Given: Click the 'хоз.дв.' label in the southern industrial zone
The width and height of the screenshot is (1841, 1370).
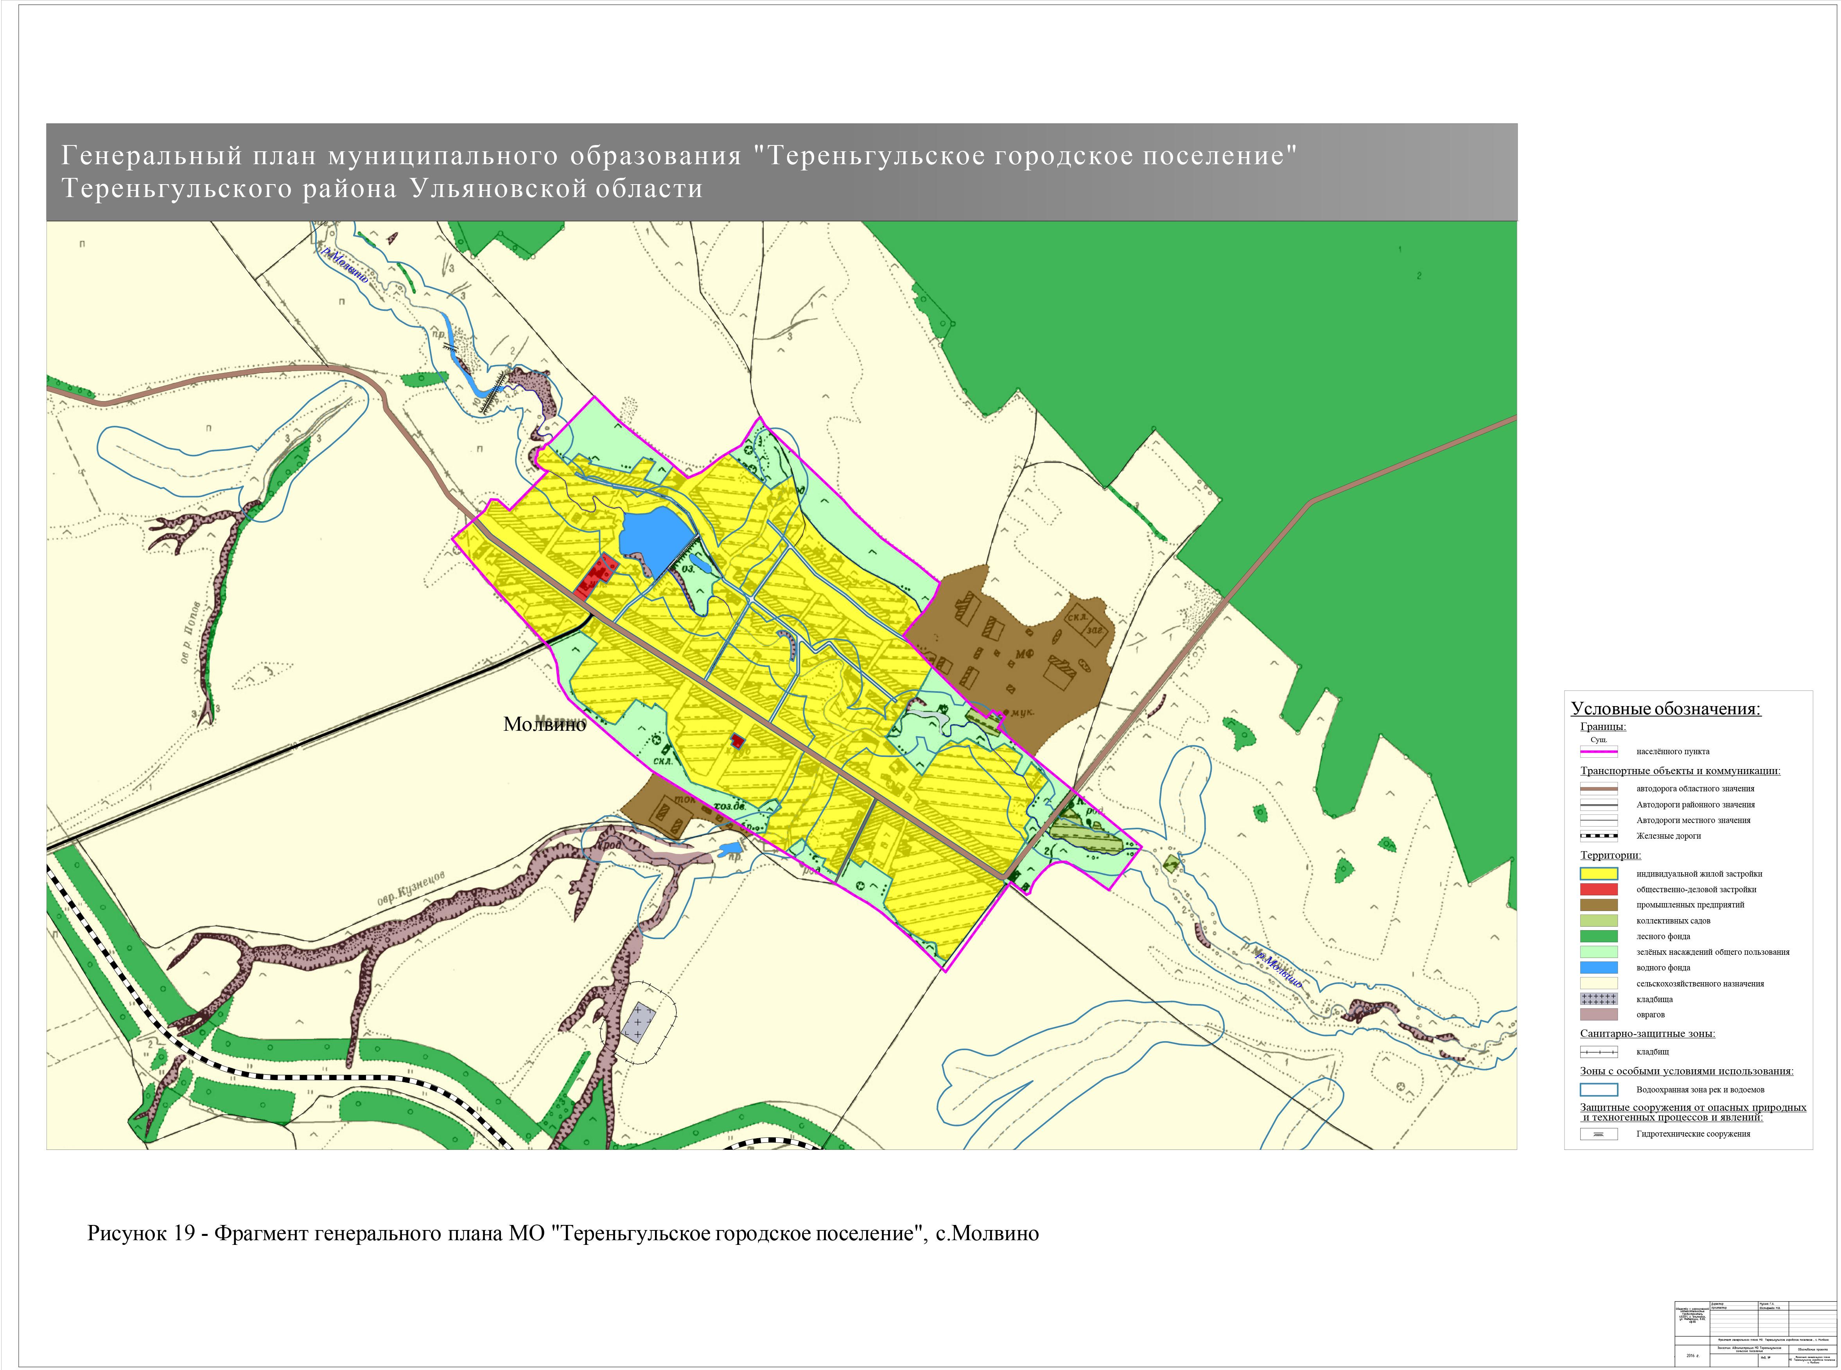Looking at the screenshot, I should (730, 805).
